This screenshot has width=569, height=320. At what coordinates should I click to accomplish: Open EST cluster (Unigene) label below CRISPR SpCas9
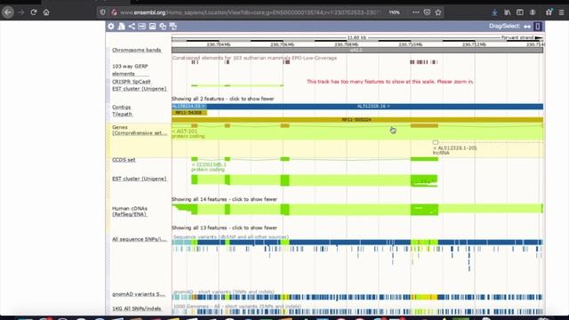coord(140,89)
